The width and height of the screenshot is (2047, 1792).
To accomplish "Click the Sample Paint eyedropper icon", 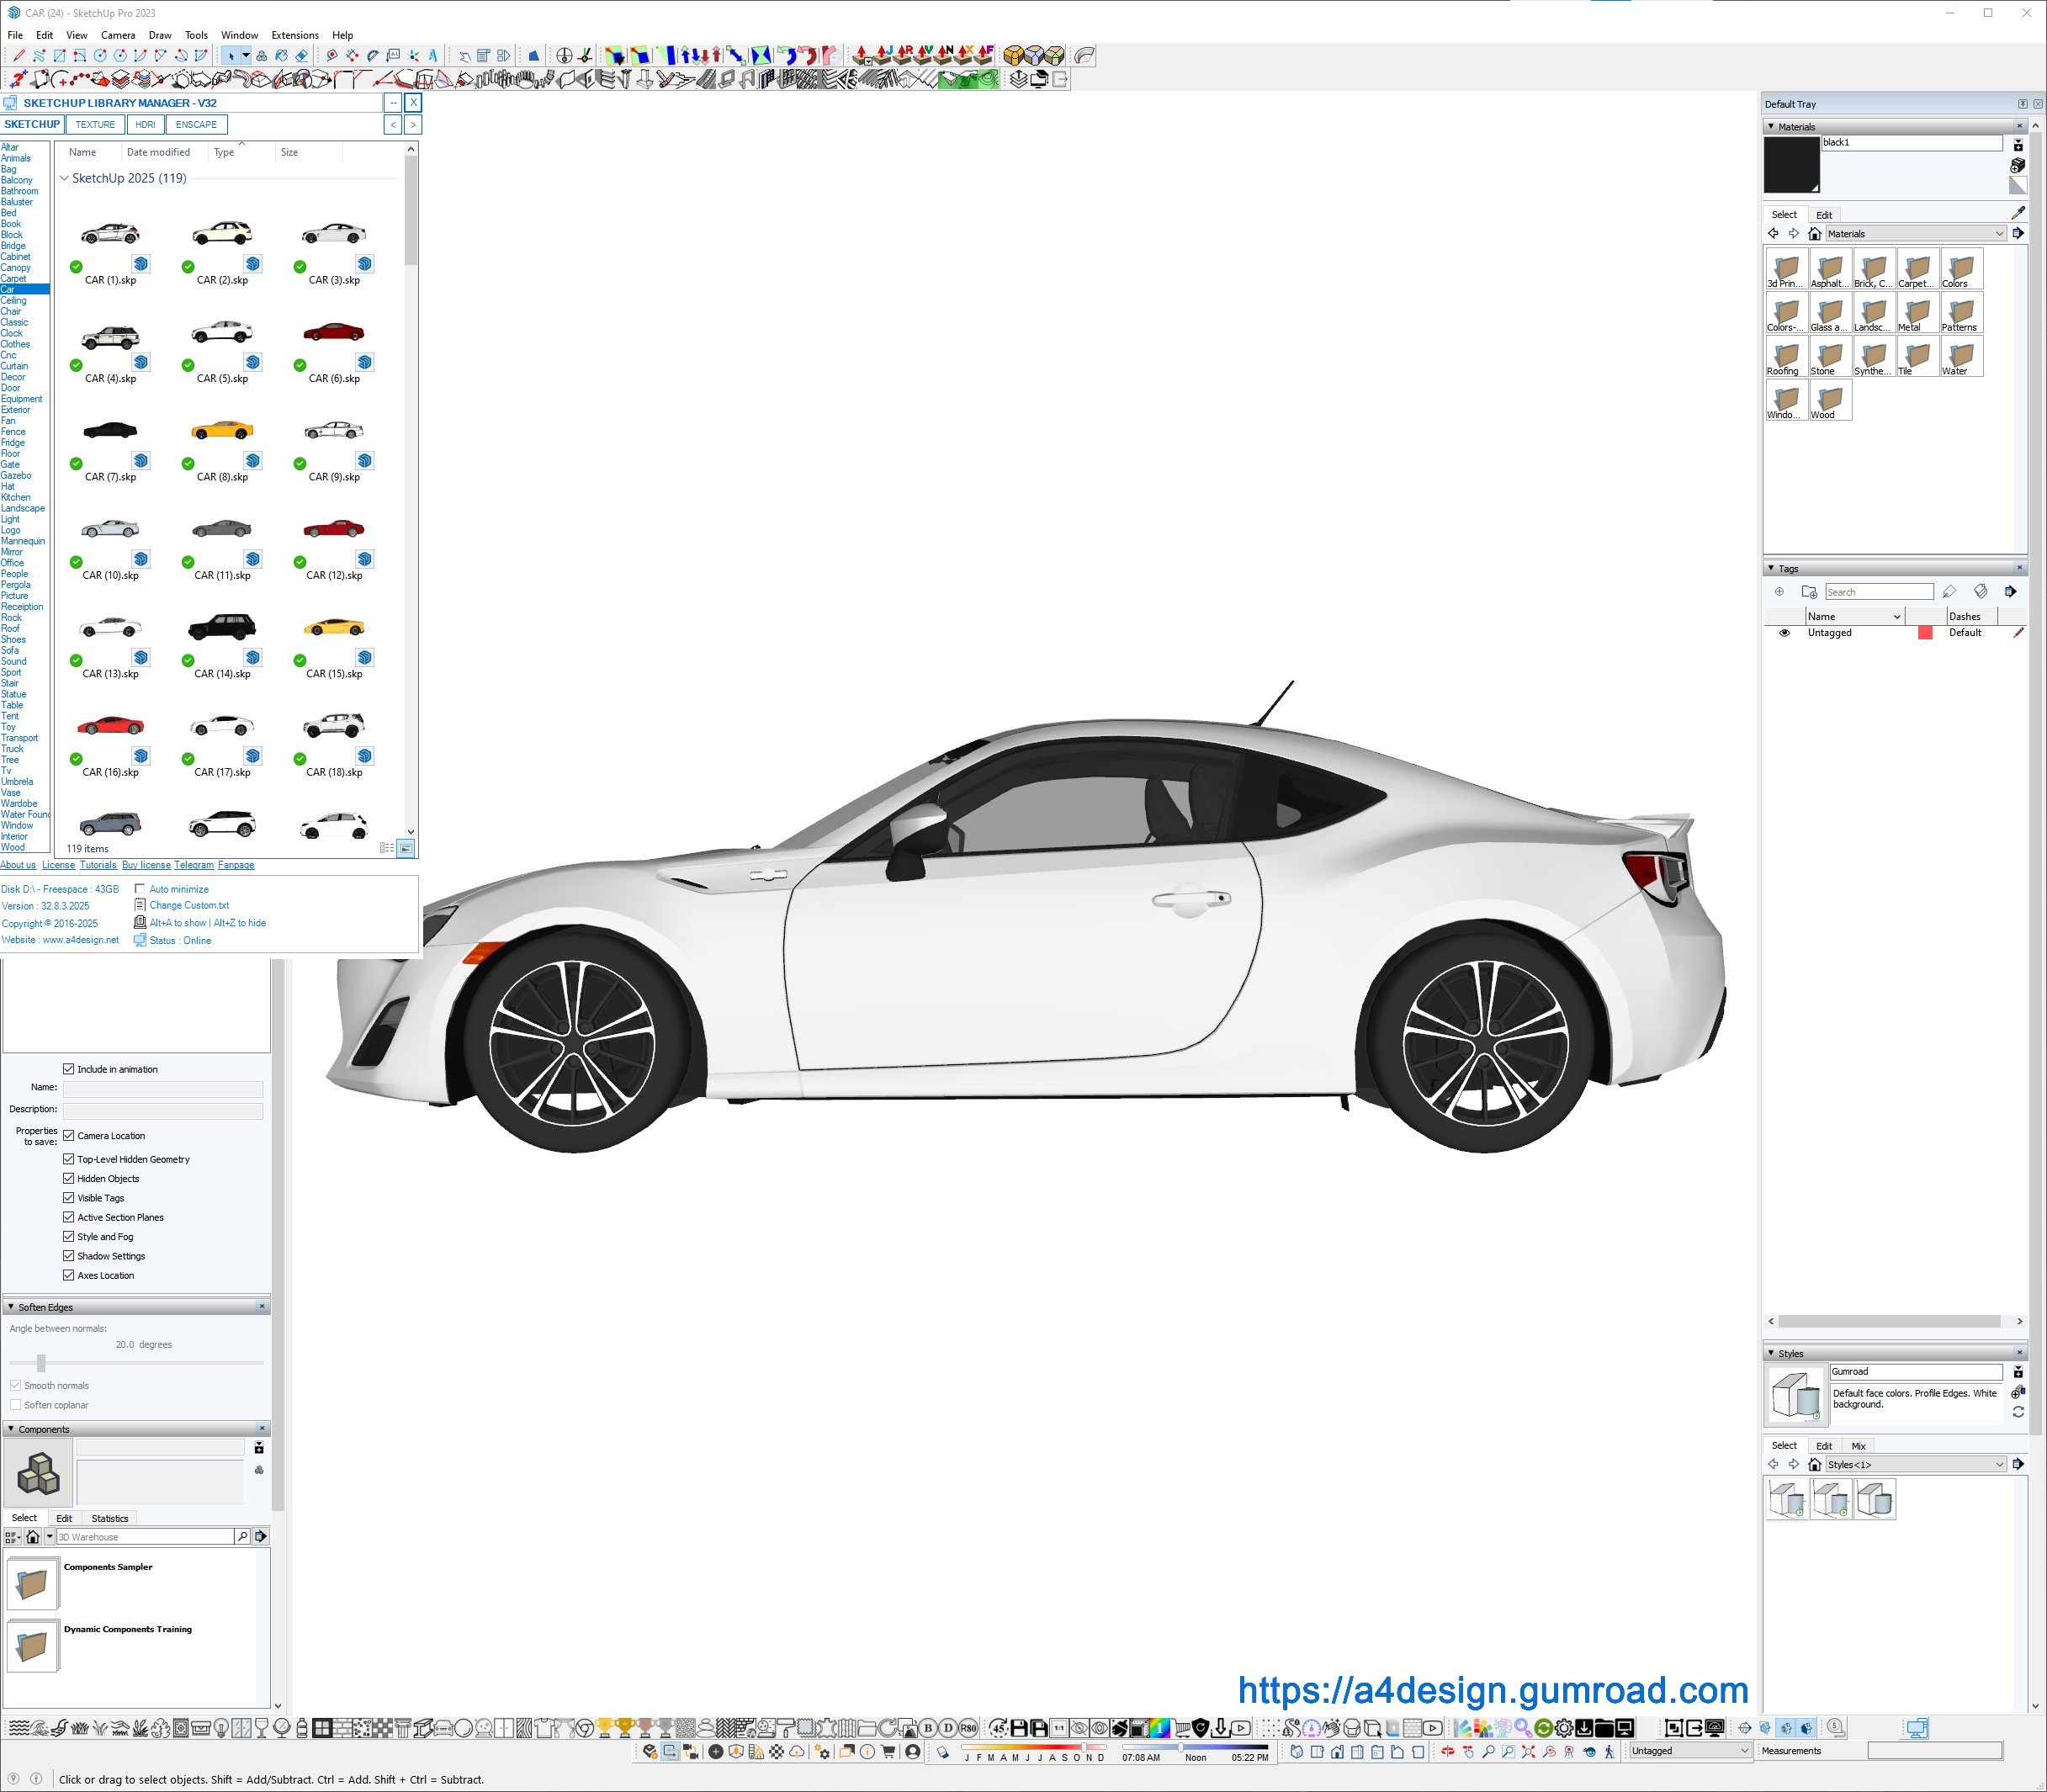I will [2018, 213].
